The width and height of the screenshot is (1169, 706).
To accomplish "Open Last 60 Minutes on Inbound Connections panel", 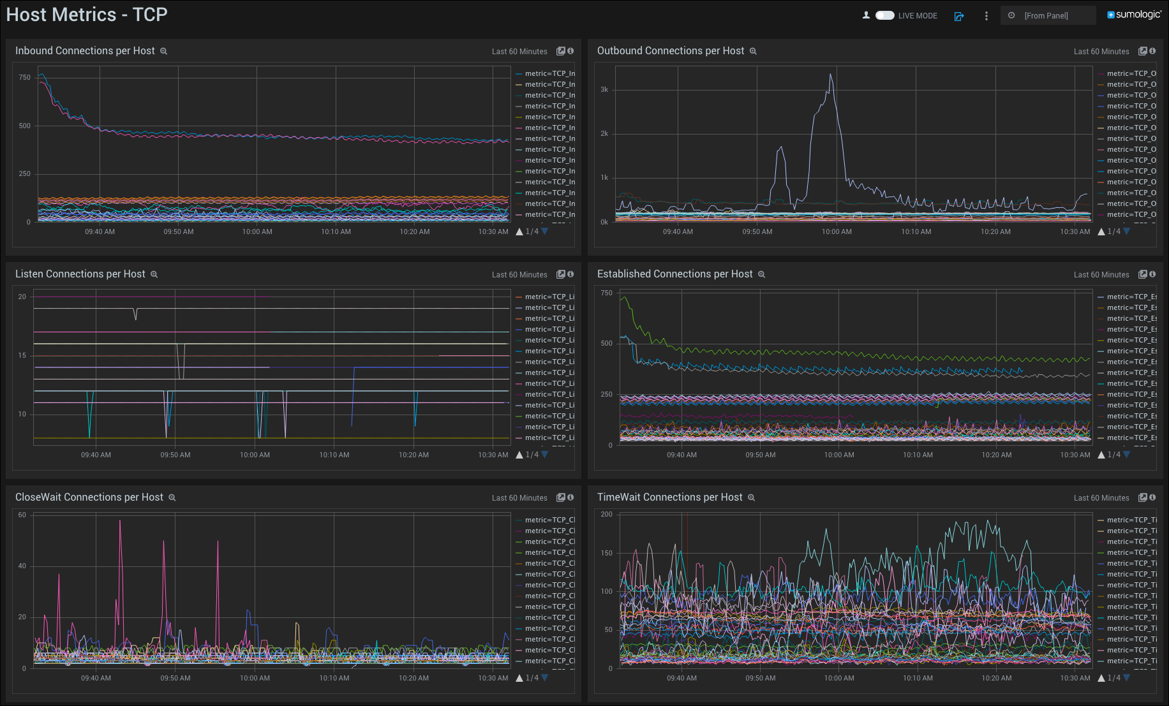I will point(519,51).
